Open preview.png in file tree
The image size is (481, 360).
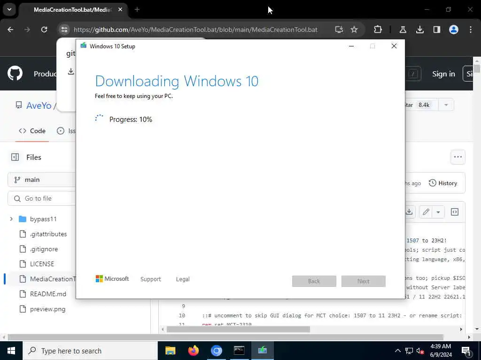(47, 309)
